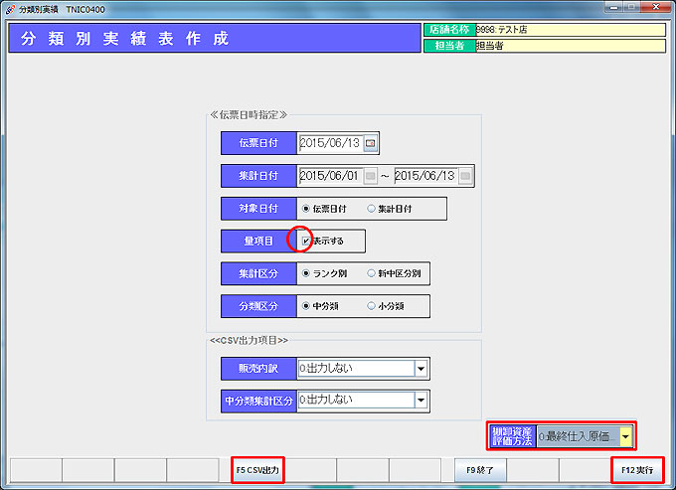Open calendar for 集計日付 start date 2015/06/01
676x490 pixels.
pos(370,176)
